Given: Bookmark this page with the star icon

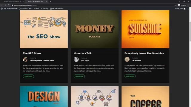Looking at the screenshot, I should 175,5.
